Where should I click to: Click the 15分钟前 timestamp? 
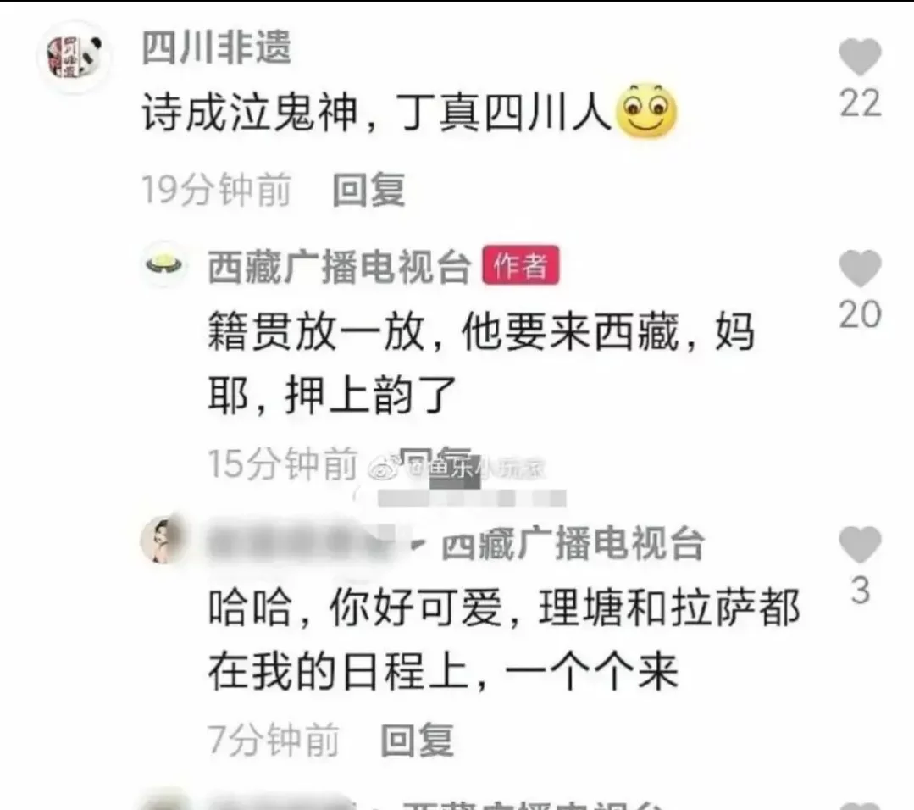pyautogui.click(x=283, y=463)
